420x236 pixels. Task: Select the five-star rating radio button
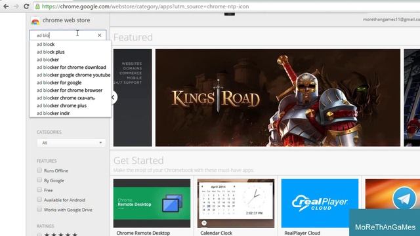39,235
